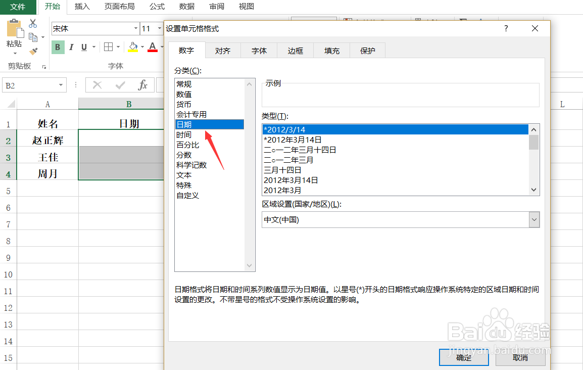Select the Format Painter brush icon
The width and height of the screenshot is (583, 370).
[33, 52]
